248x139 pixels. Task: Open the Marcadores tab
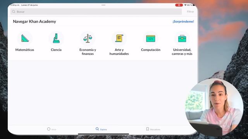point(153,129)
